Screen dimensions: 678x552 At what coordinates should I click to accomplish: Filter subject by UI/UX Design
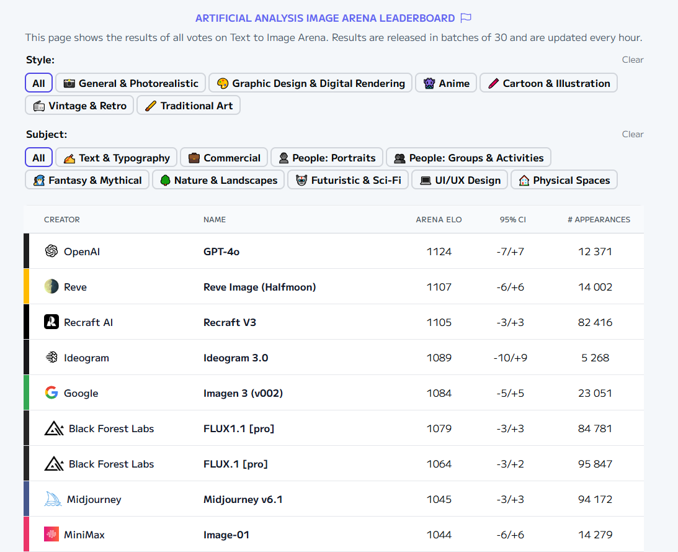tap(460, 180)
